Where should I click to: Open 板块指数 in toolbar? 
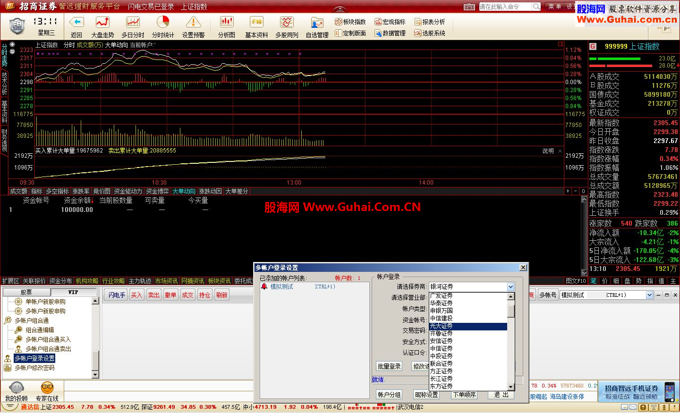tap(350, 22)
